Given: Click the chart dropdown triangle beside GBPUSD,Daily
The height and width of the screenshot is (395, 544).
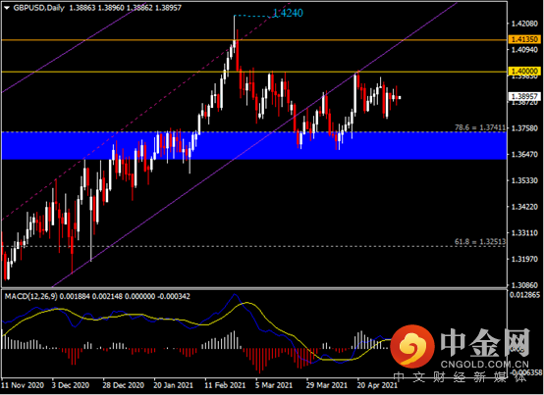Looking at the screenshot, I should 7,8.
